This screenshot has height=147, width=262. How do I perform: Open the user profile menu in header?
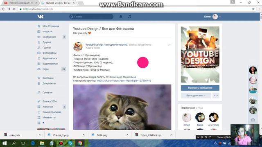tap(212, 16)
